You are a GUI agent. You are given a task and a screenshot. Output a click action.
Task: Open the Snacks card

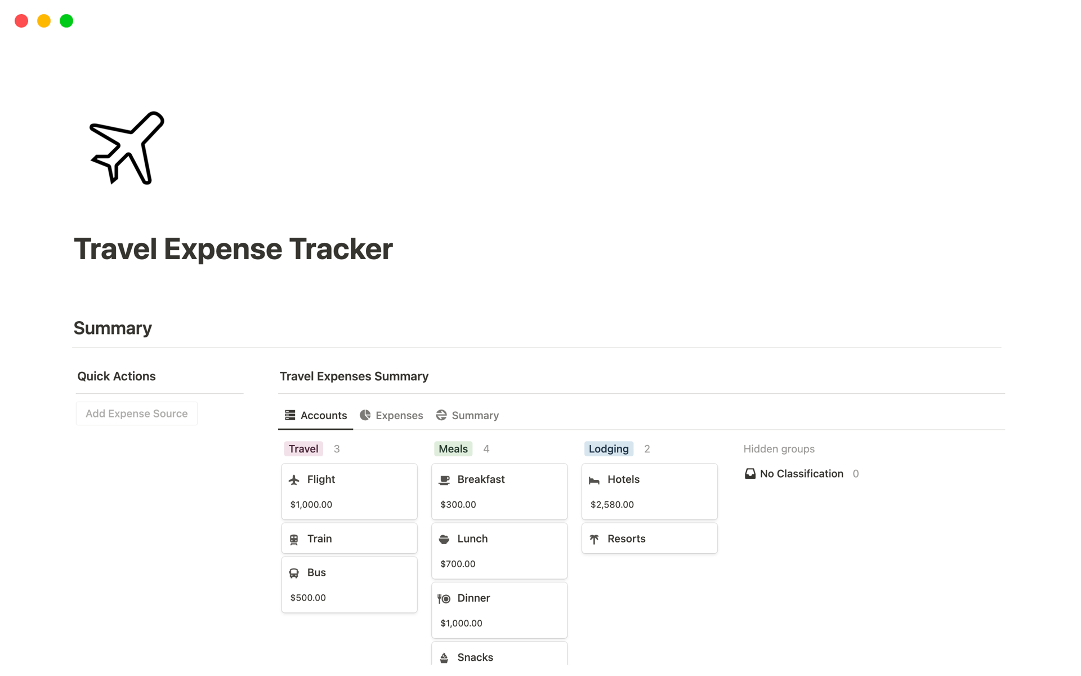(499, 657)
